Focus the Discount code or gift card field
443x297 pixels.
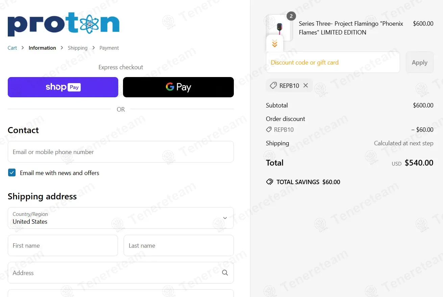333,62
